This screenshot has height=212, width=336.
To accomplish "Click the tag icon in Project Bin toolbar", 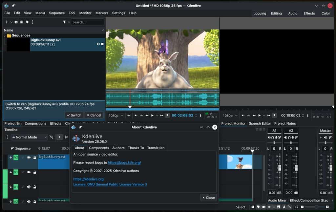I will 27,22.
